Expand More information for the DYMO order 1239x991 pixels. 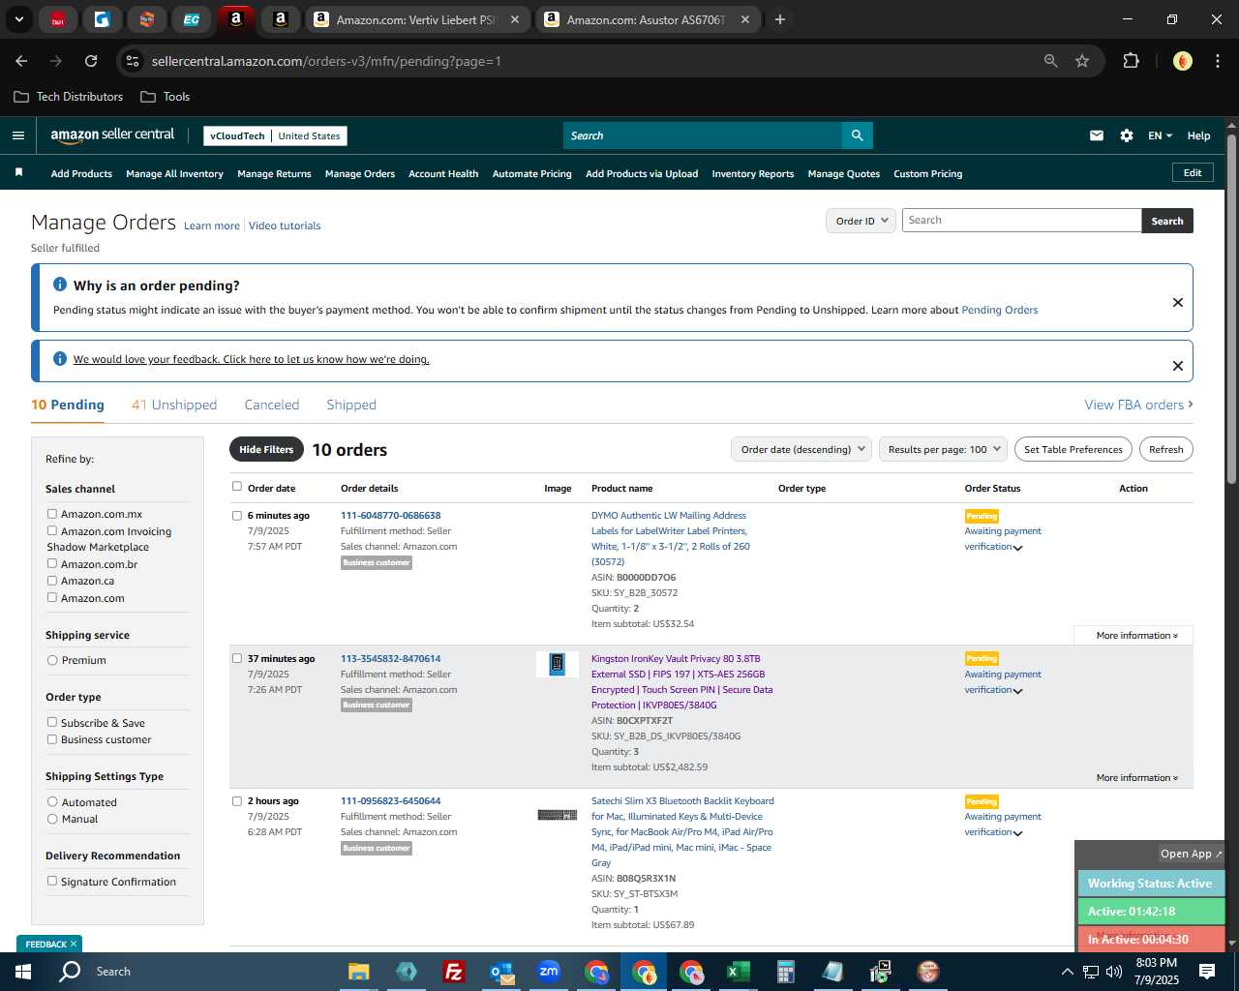[1137, 635]
